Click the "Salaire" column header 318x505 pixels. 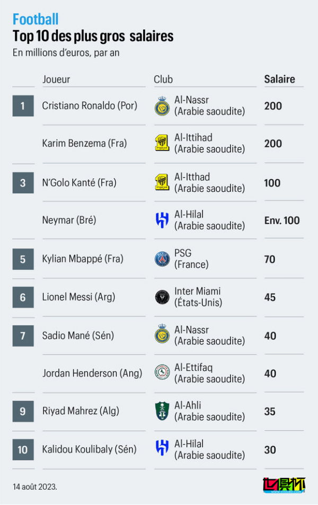[x=279, y=79]
